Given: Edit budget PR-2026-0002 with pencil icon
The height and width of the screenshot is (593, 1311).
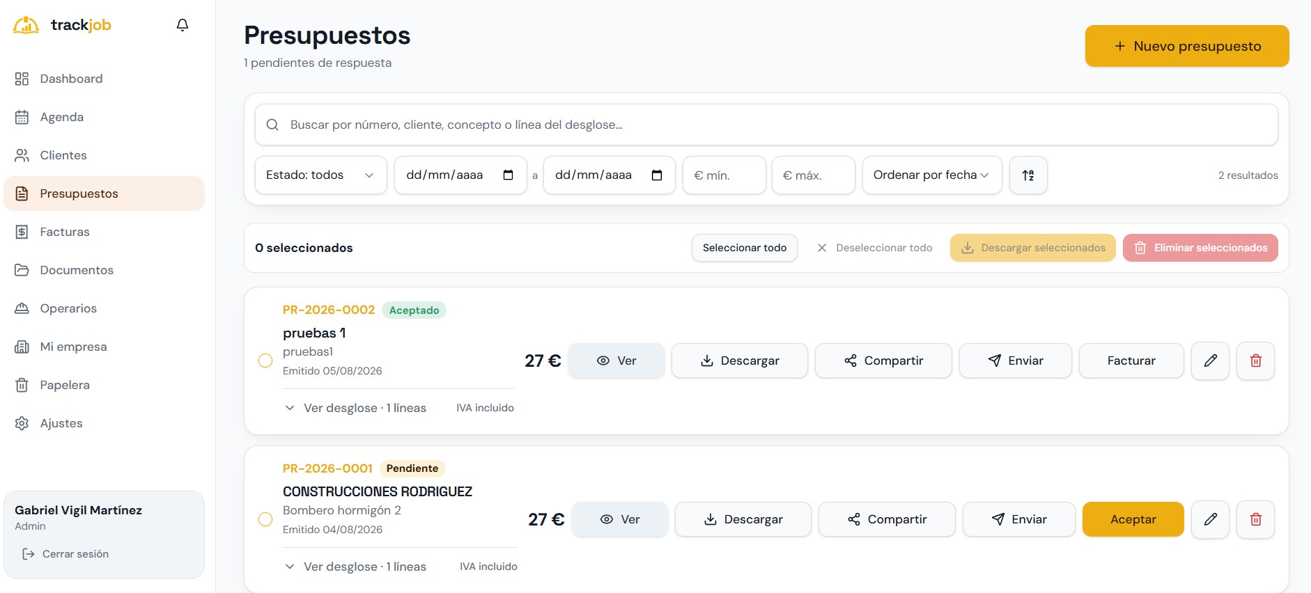Looking at the screenshot, I should coord(1211,361).
